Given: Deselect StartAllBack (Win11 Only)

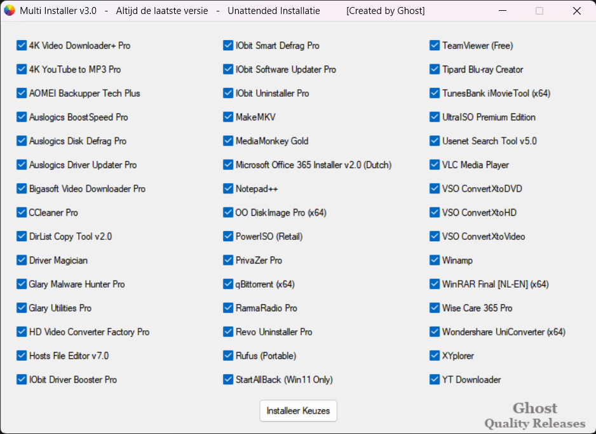Looking at the screenshot, I should tap(228, 379).
